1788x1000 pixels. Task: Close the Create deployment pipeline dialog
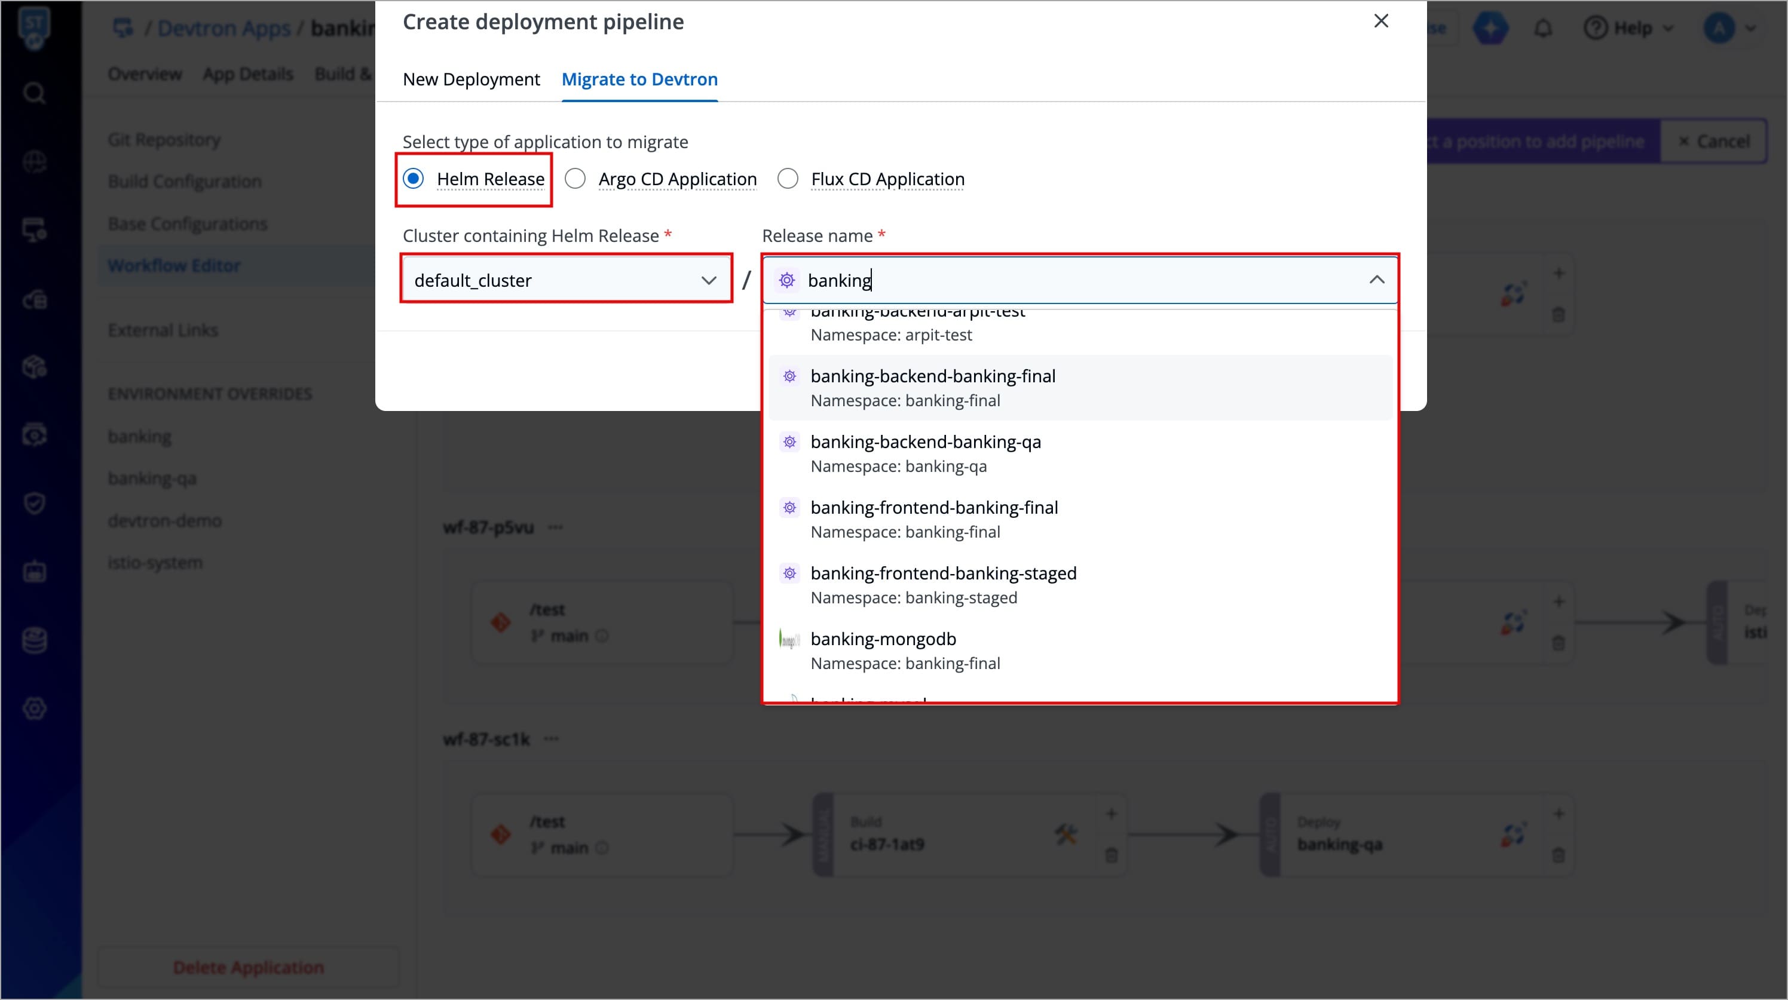tap(1380, 22)
